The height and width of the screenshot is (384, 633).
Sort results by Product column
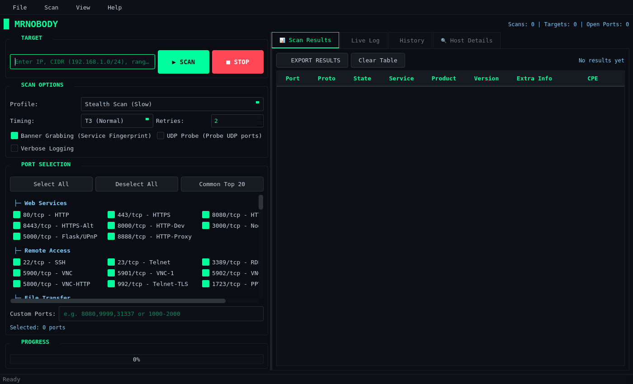(444, 78)
